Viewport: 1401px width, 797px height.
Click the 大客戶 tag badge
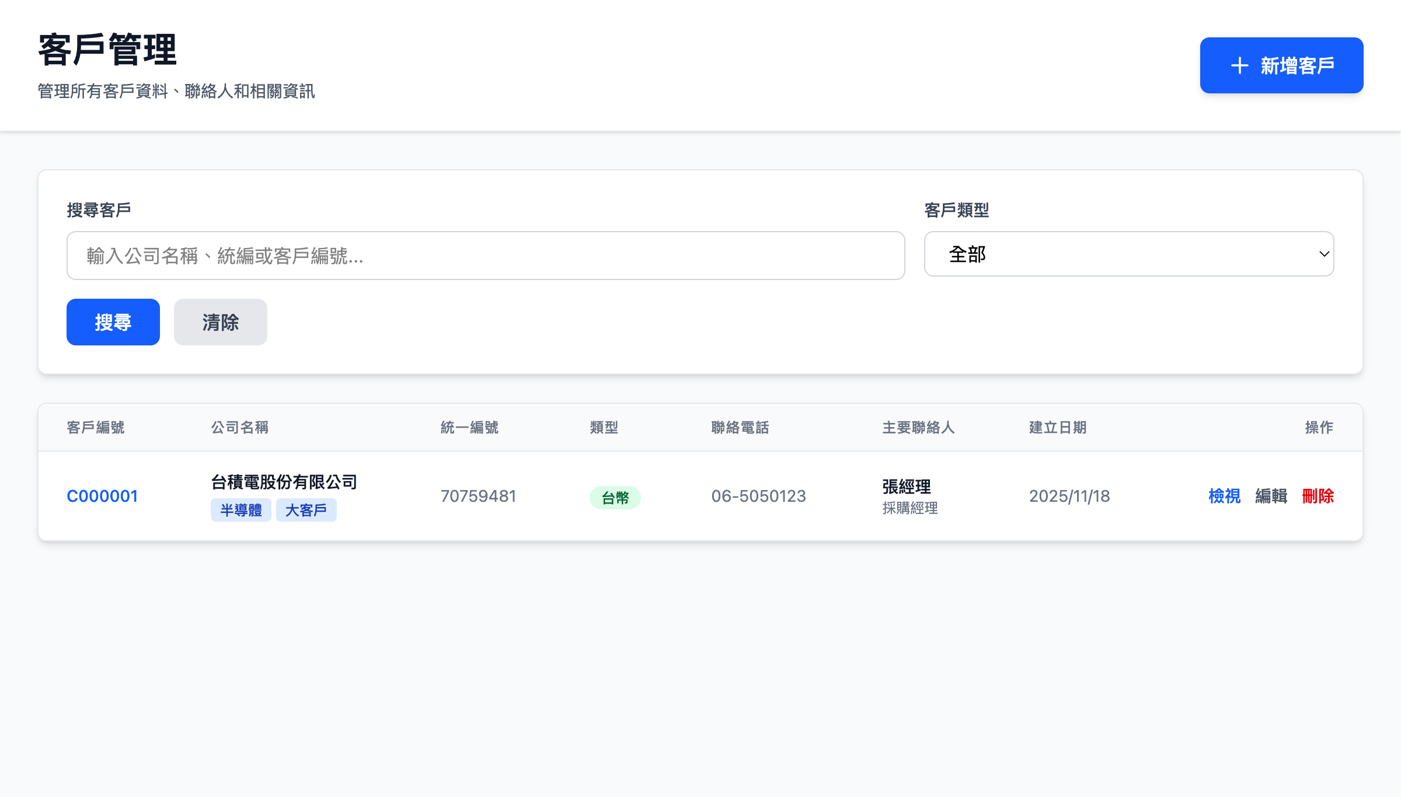[306, 509]
